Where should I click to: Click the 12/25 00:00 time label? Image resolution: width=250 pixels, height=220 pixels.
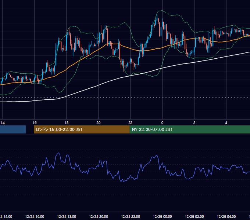click(x=162, y=216)
